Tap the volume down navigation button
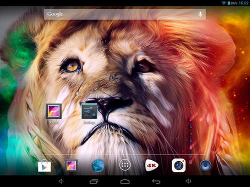 click(61, 181)
